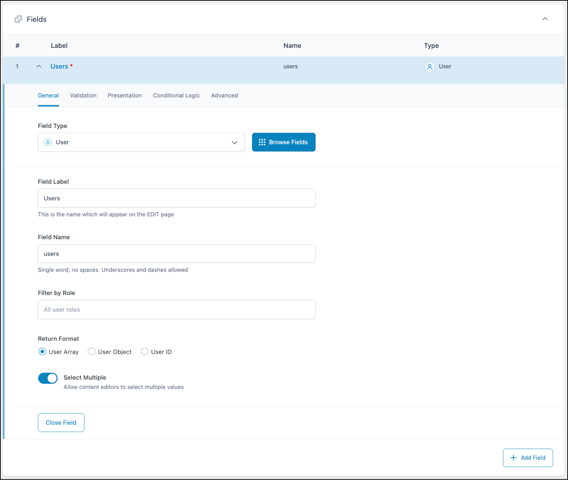Switch to the Validation tab

point(83,95)
